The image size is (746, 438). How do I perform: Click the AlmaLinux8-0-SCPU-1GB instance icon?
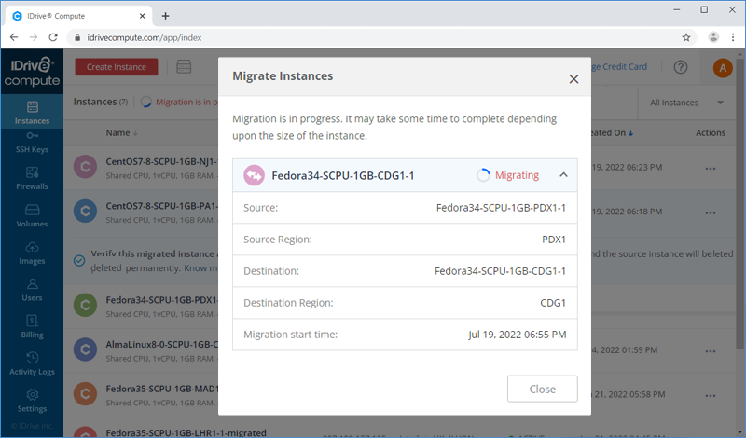85,349
